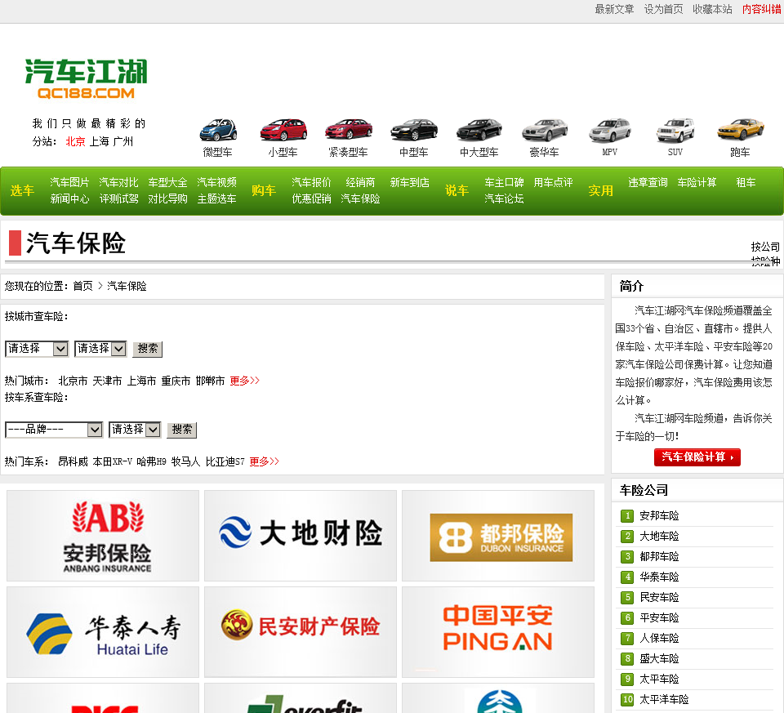Expand the car series 请选择 dropdown beside brand
This screenshot has width=784, height=713.
click(135, 430)
